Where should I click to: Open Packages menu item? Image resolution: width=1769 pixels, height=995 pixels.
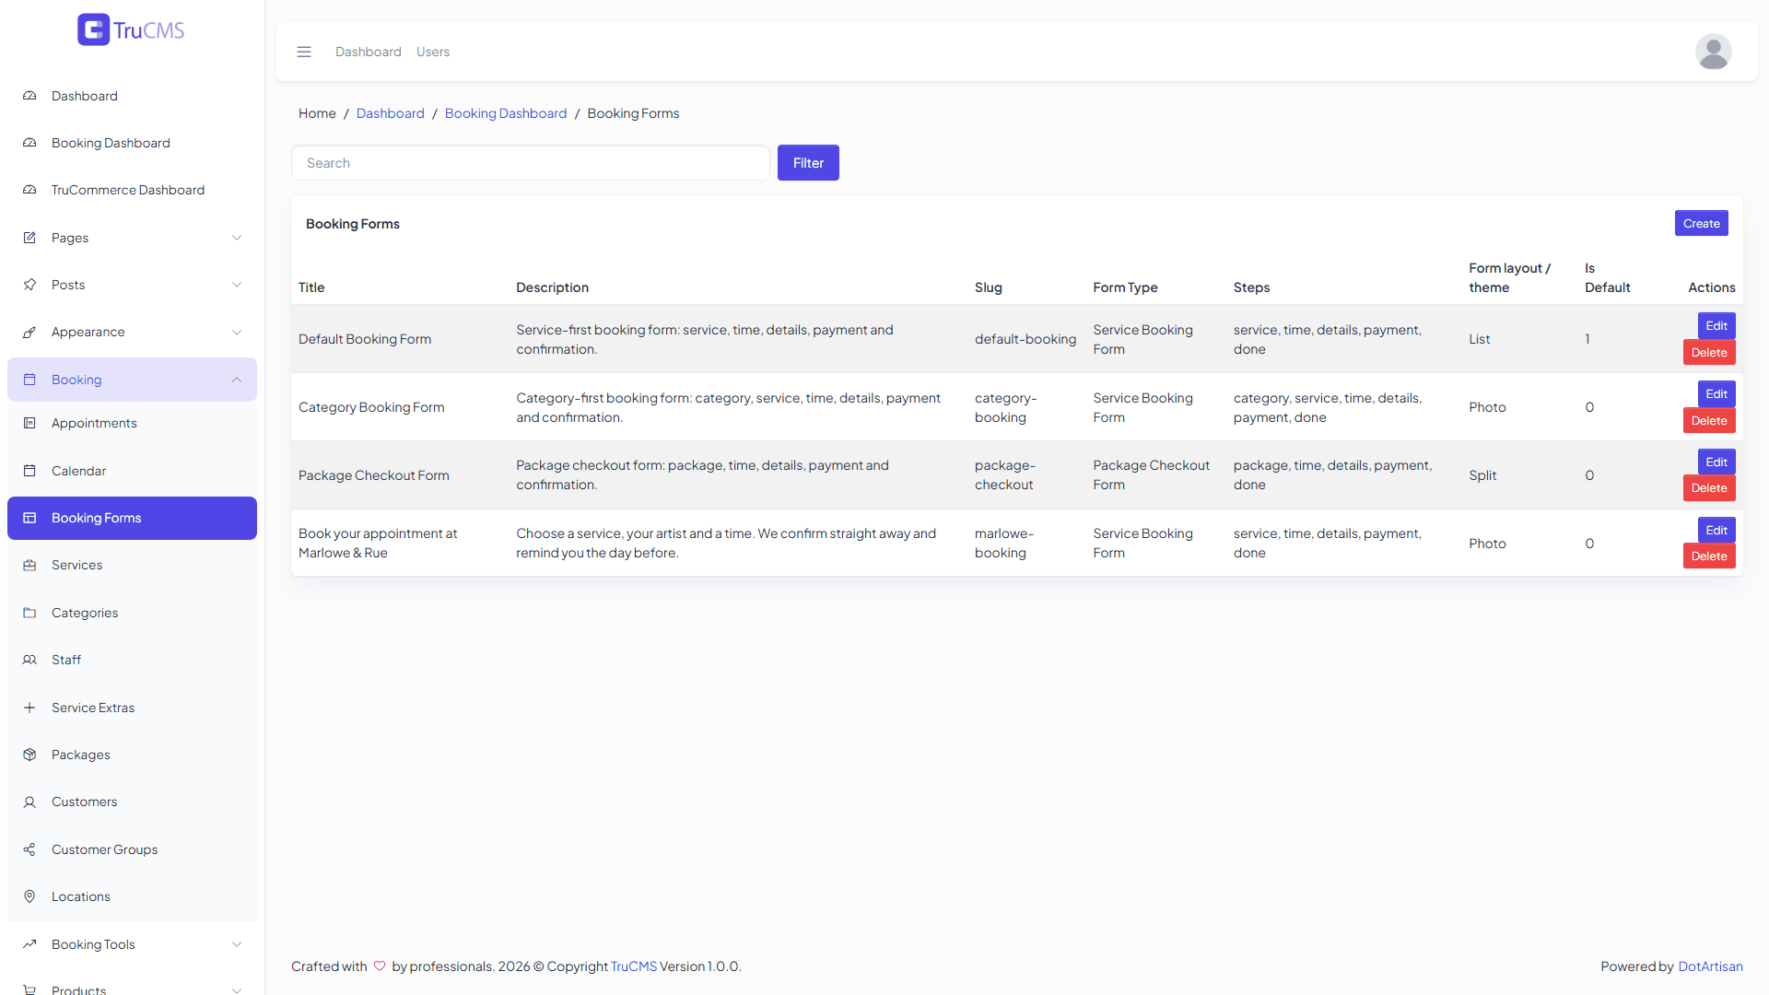(132, 755)
